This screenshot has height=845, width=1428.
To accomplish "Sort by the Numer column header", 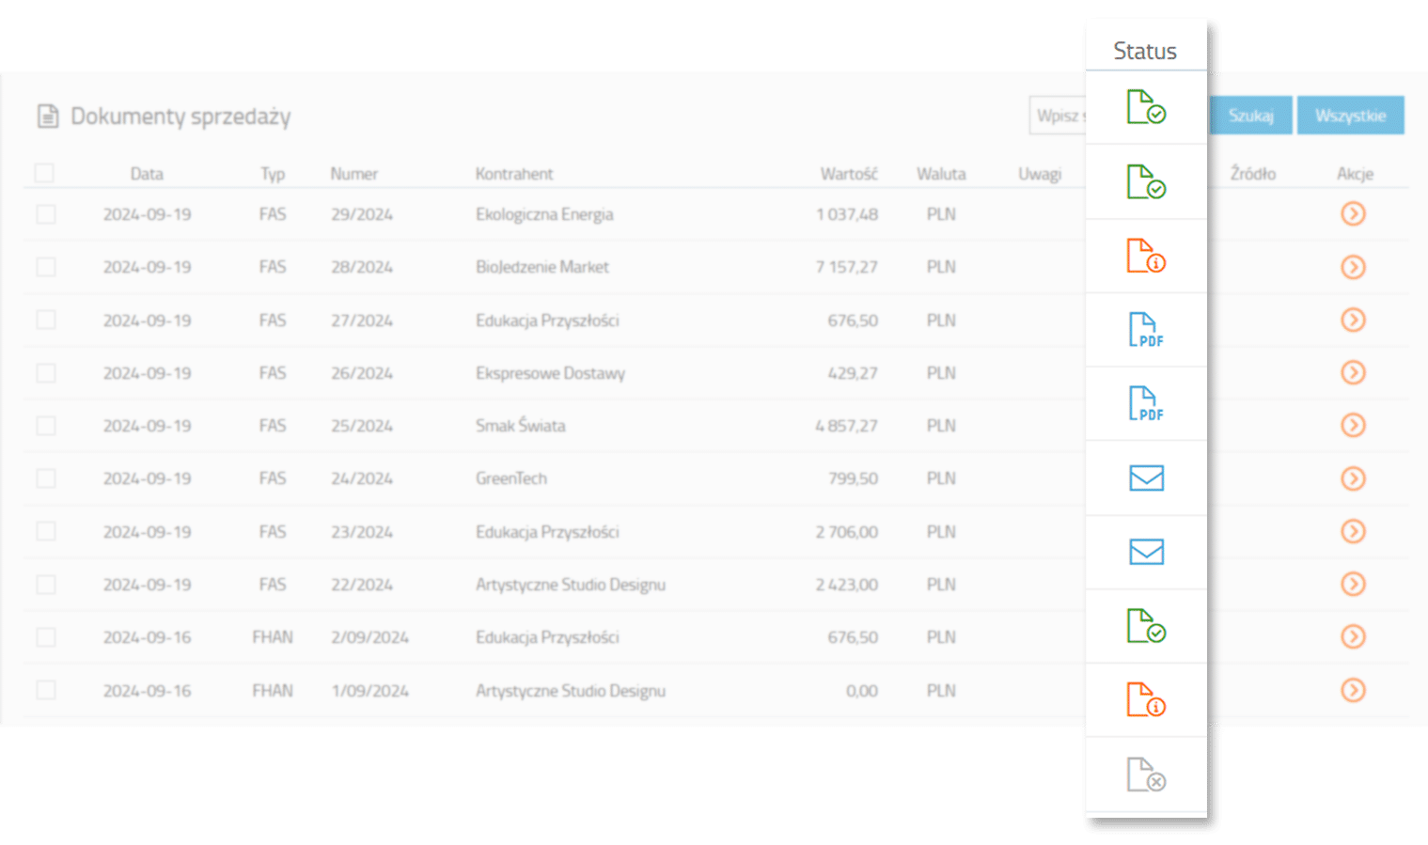I will pos(353,174).
